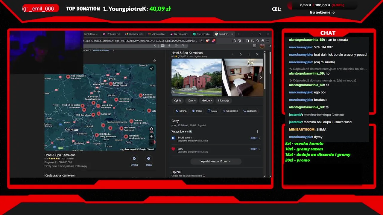This screenshot has width=383, height=215.
Task: Open the Google account avatar
Action: coord(262,46)
